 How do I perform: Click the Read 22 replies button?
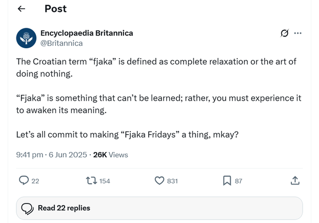(x=159, y=208)
